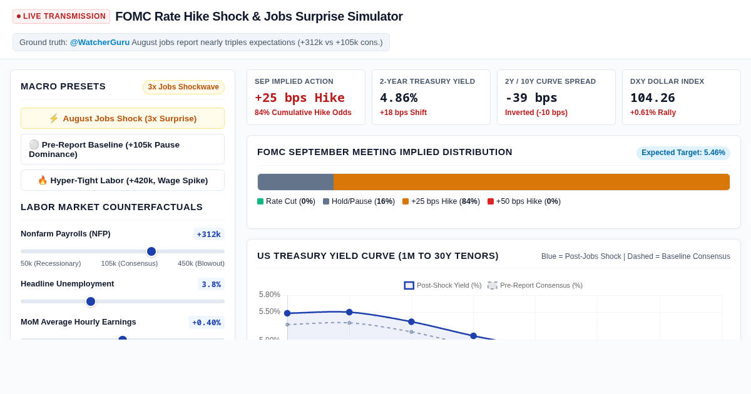This screenshot has height=394, width=751.
Task: Click the +312k NFP value badge
Action: (209, 234)
